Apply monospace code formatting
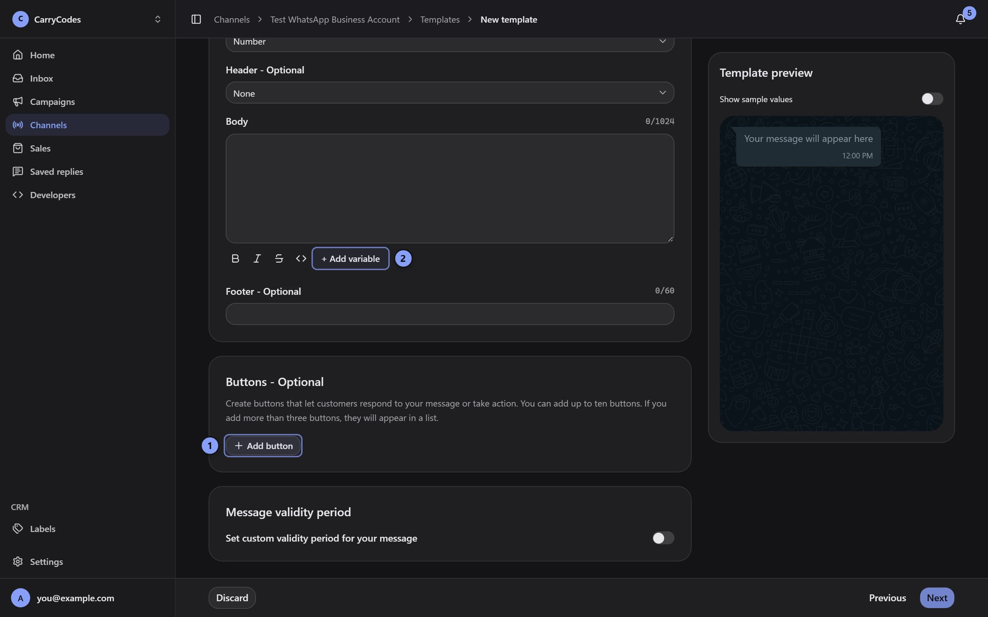988x617 pixels. pos(301,258)
